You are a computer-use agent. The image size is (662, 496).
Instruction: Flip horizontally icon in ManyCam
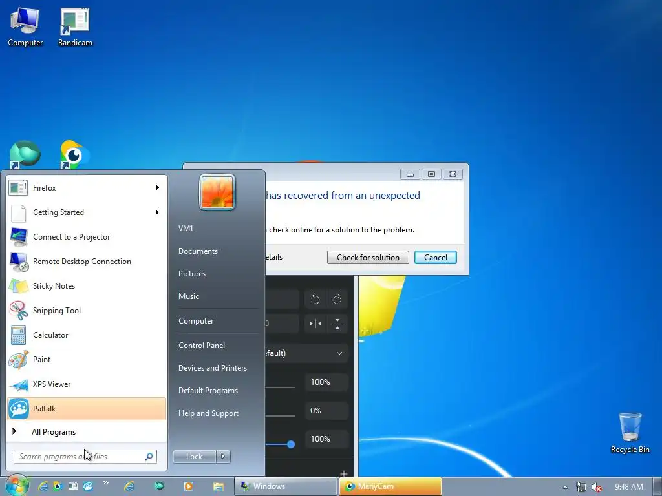[x=315, y=324]
